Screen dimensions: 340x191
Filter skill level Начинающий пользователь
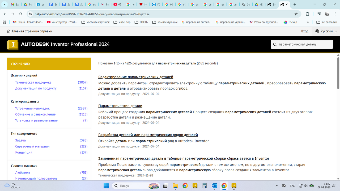tap(36, 179)
